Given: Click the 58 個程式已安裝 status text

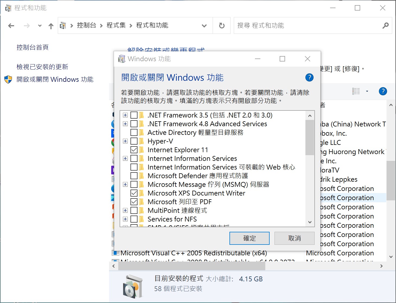Looking at the screenshot, I should tap(178, 289).
